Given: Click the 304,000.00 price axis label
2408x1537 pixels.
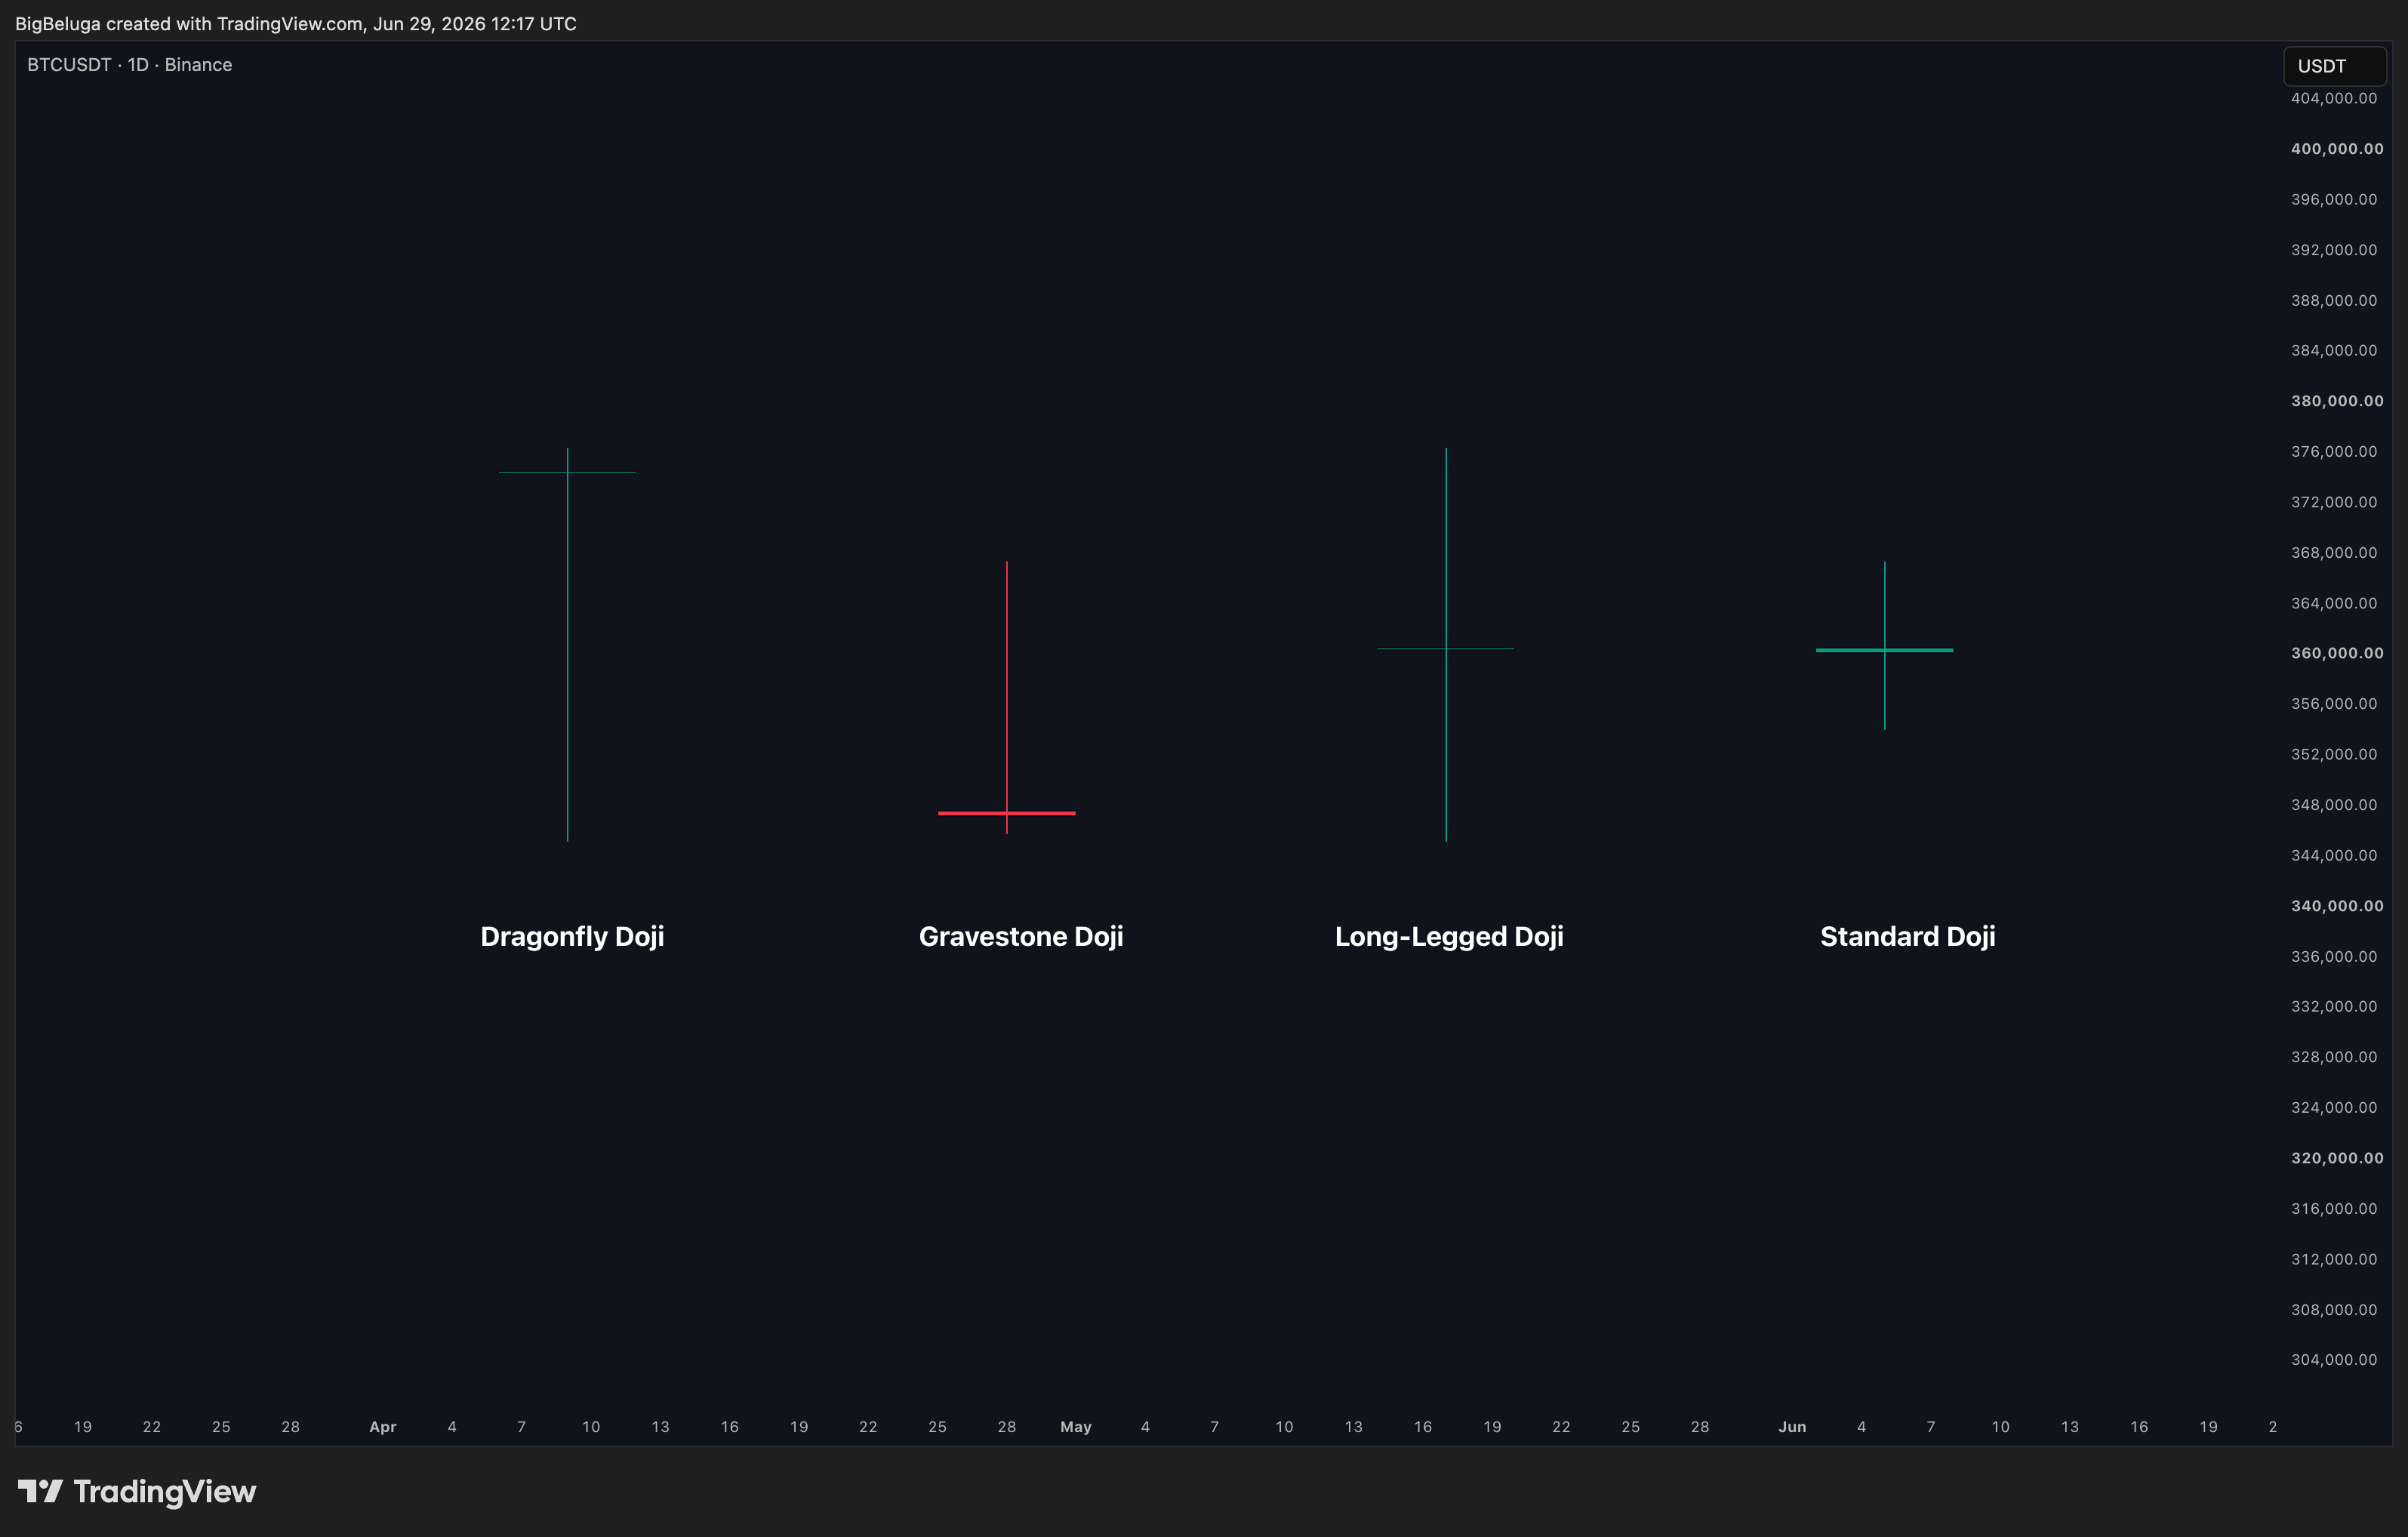Looking at the screenshot, I should [2334, 1359].
